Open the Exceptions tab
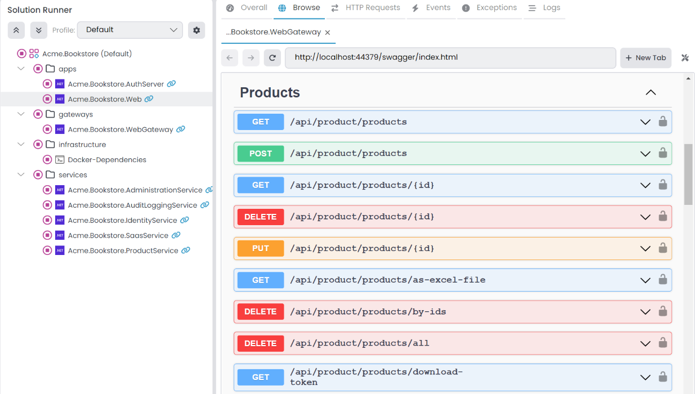697x394 pixels. [496, 7]
